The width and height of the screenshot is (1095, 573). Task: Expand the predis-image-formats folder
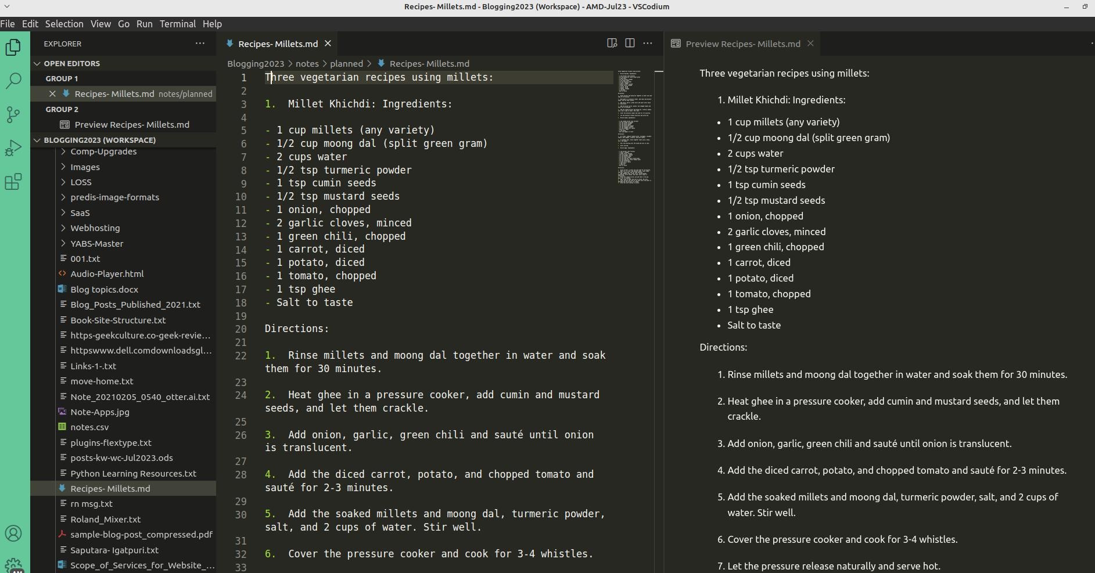[x=63, y=197]
